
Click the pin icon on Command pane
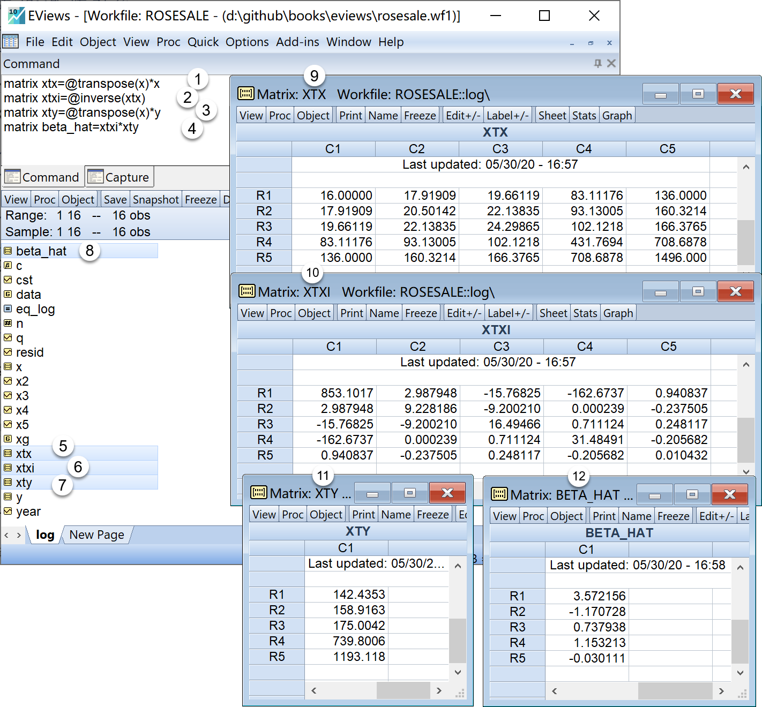(597, 64)
